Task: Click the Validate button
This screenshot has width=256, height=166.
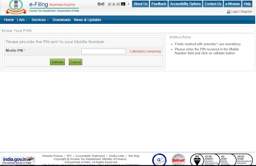Action: 57,62
